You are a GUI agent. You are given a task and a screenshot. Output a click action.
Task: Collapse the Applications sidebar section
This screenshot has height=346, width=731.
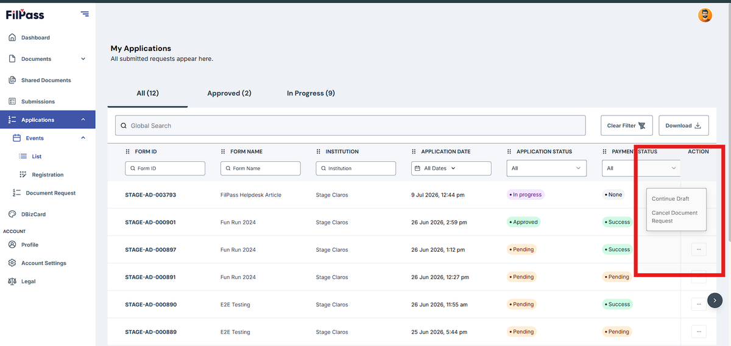[x=83, y=120]
